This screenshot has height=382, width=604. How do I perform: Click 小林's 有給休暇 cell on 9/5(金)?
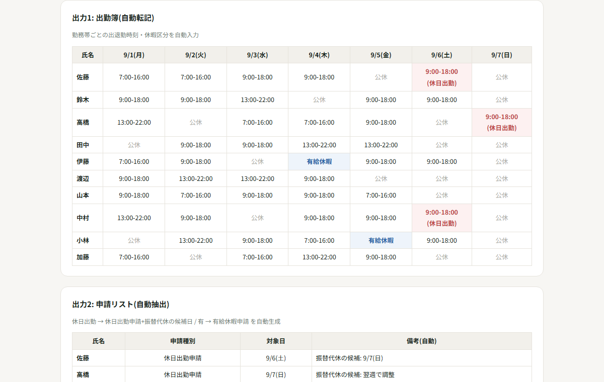coord(381,241)
